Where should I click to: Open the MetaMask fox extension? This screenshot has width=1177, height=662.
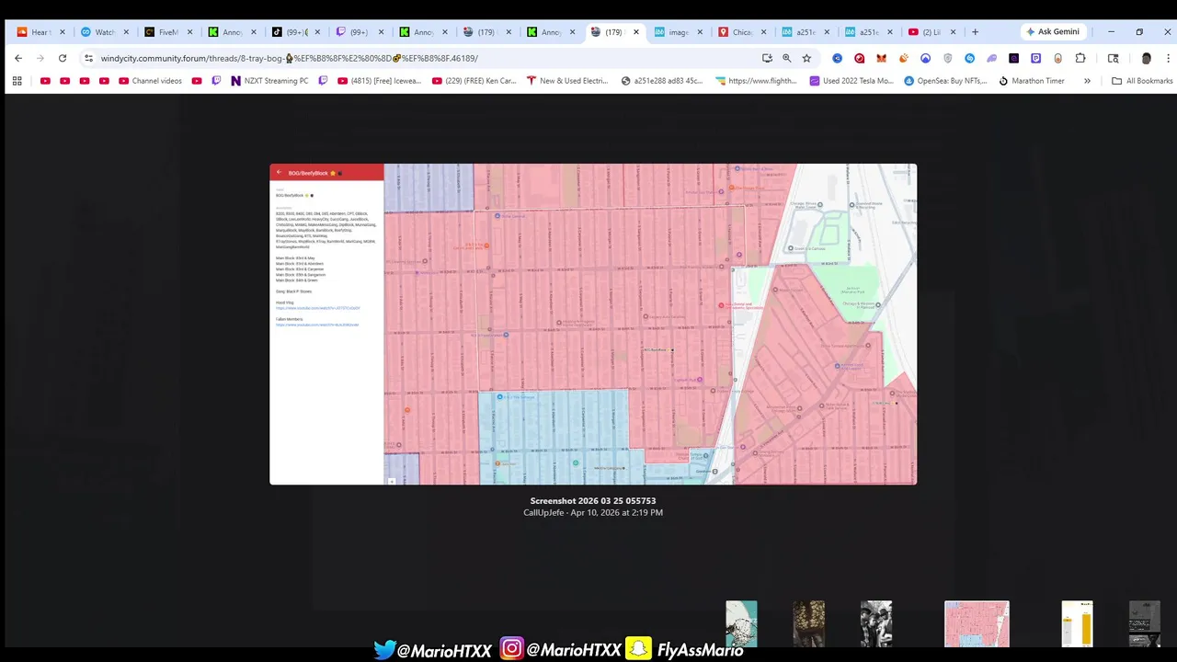click(x=882, y=58)
